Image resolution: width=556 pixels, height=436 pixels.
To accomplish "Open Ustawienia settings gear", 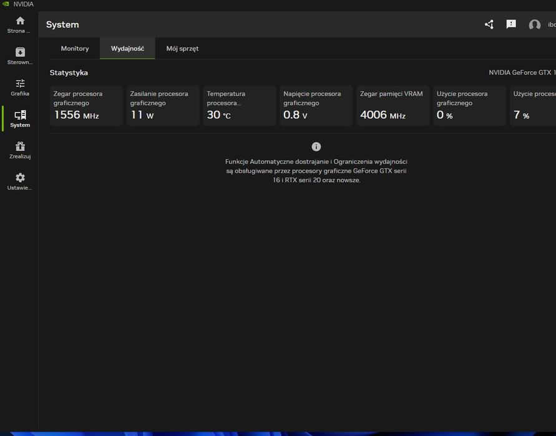I will (19, 182).
